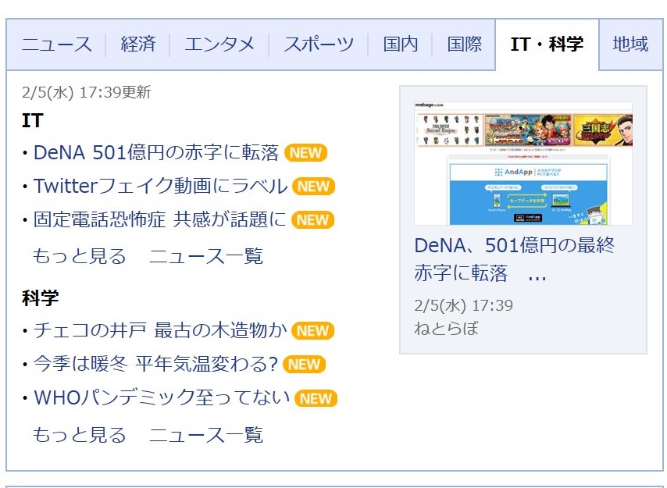Open the 国内 tab
Viewport: 667px width, 488px height.
pos(401,45)
